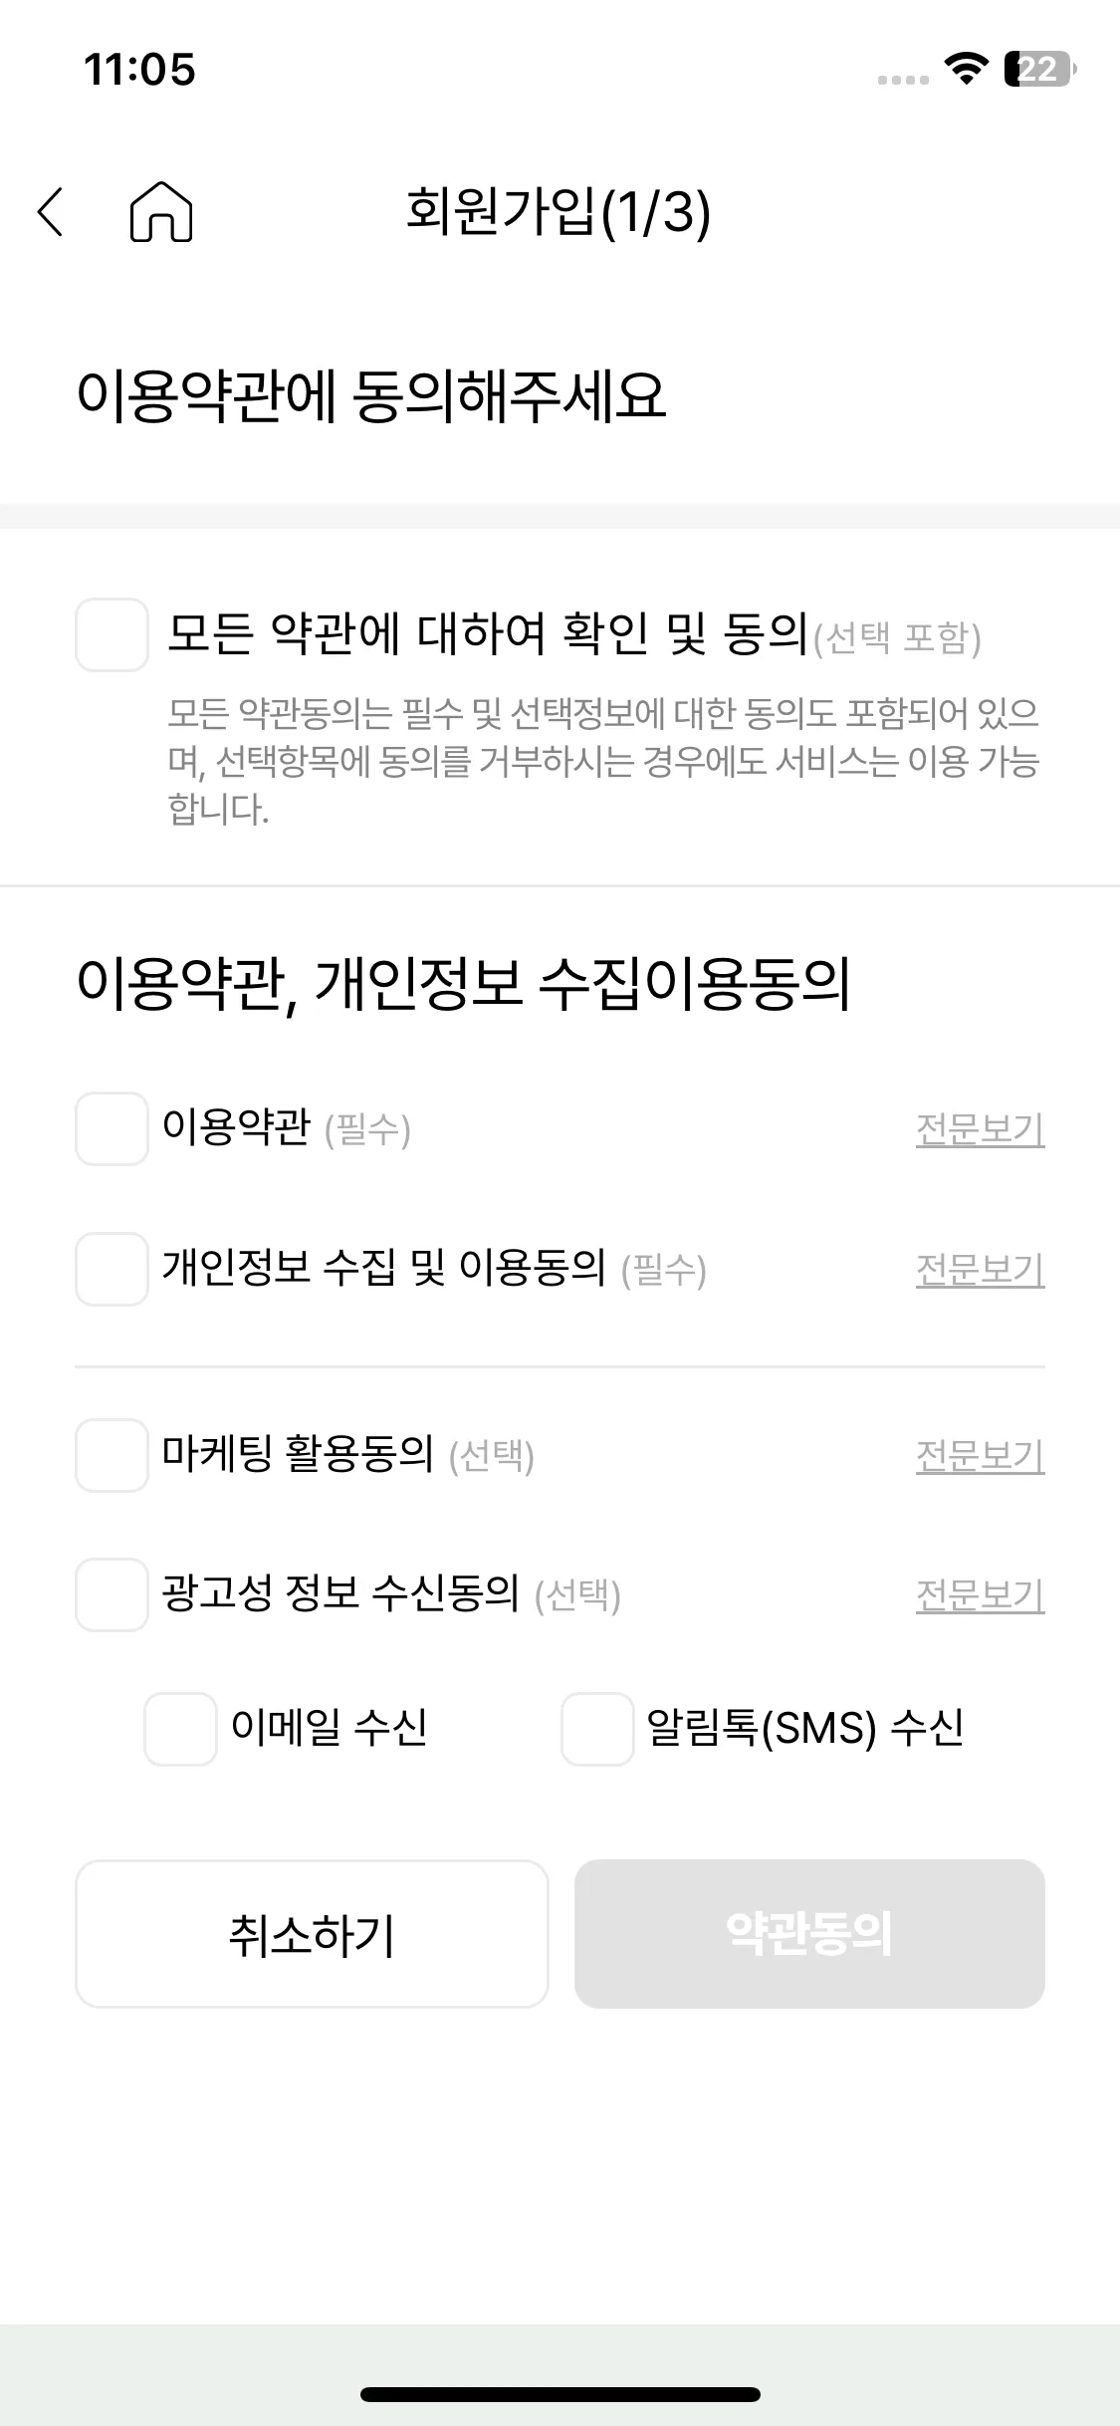View full text of 마케팅 활용동의
This screenshot has height=2426, width=1120.
(980, 1456)
